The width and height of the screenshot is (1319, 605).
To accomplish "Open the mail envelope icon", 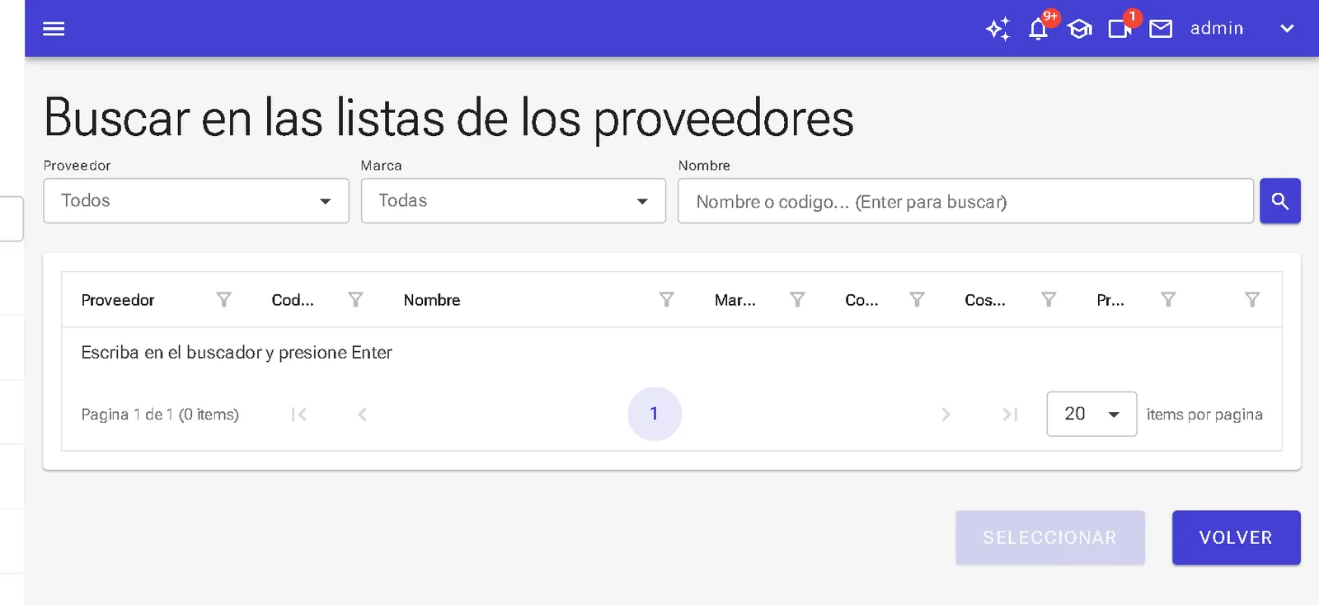I will tap(1161, 29).
